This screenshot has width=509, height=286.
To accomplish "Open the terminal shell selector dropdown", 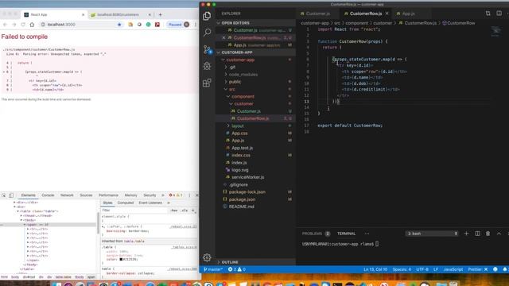I will (x=432, y=234).
